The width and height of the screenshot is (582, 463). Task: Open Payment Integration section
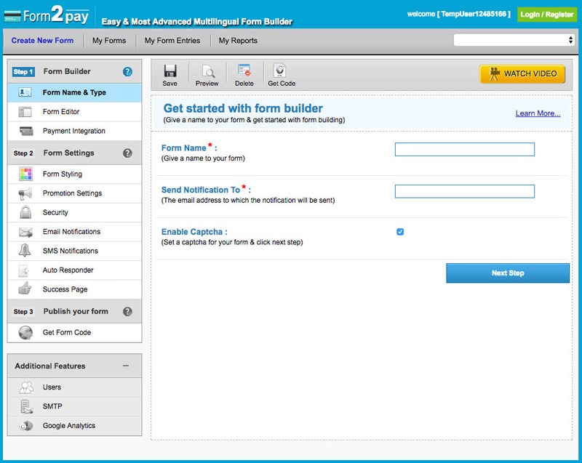point(74,131)
